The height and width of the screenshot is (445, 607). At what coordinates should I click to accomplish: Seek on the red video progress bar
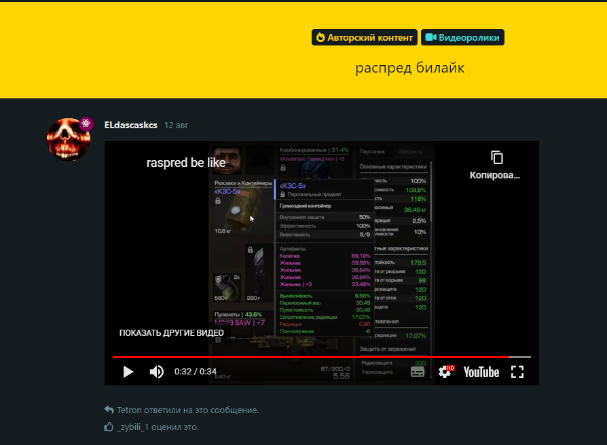(322, 357)
